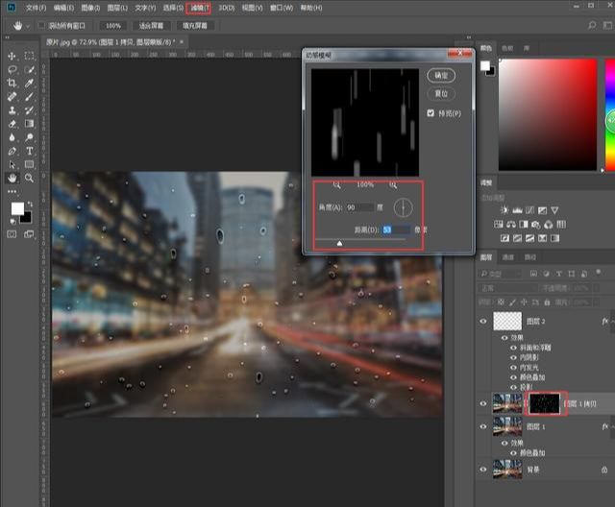Viewport: 615px width, 507px height.
Task: Hide the 图层 1 拷贝 layer
Action: tap(483, 403)
